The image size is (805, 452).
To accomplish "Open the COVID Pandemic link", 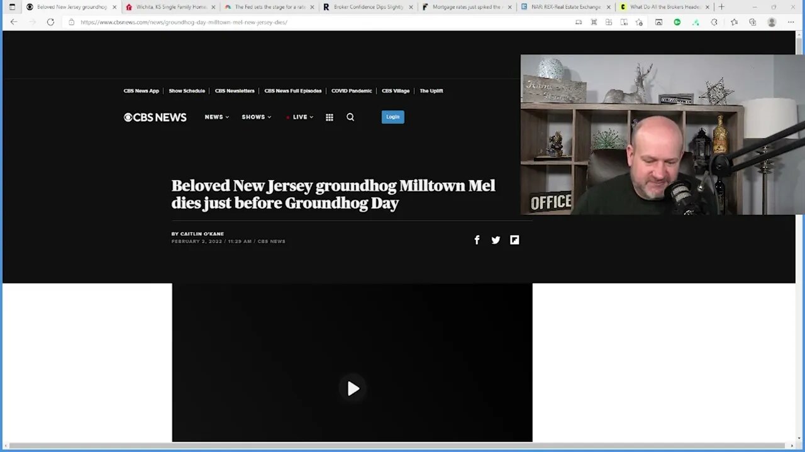I will pyautogui.click(x=352, y=91).
